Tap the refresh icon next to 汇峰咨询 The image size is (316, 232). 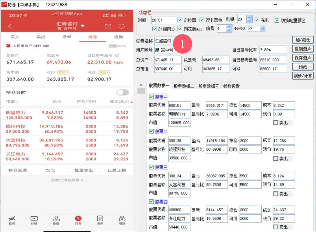[121, 26]
